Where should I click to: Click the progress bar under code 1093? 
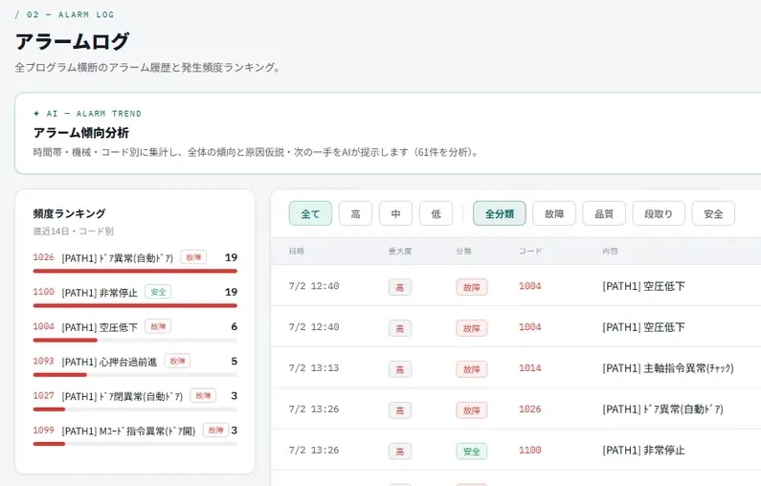coord(135,375)
